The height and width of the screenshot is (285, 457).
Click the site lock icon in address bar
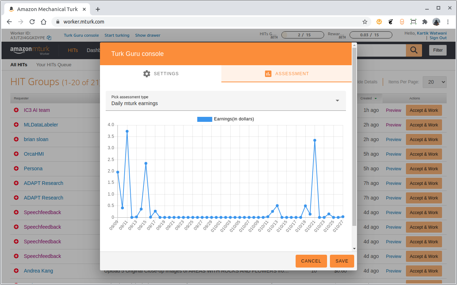[58, 22]
